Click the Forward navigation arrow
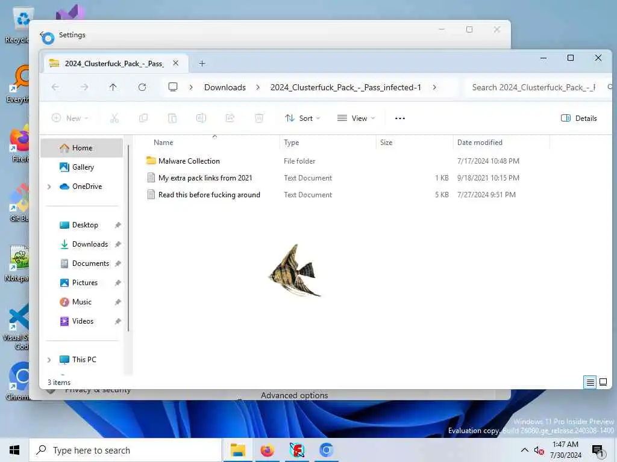This screenshot has height=462, width=617. tap(84, 87)
